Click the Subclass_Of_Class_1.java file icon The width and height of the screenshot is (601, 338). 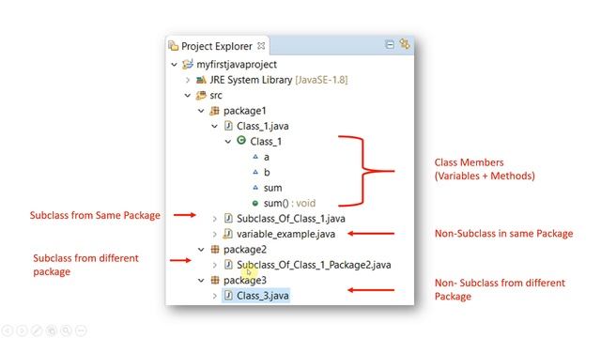(228, 218)
